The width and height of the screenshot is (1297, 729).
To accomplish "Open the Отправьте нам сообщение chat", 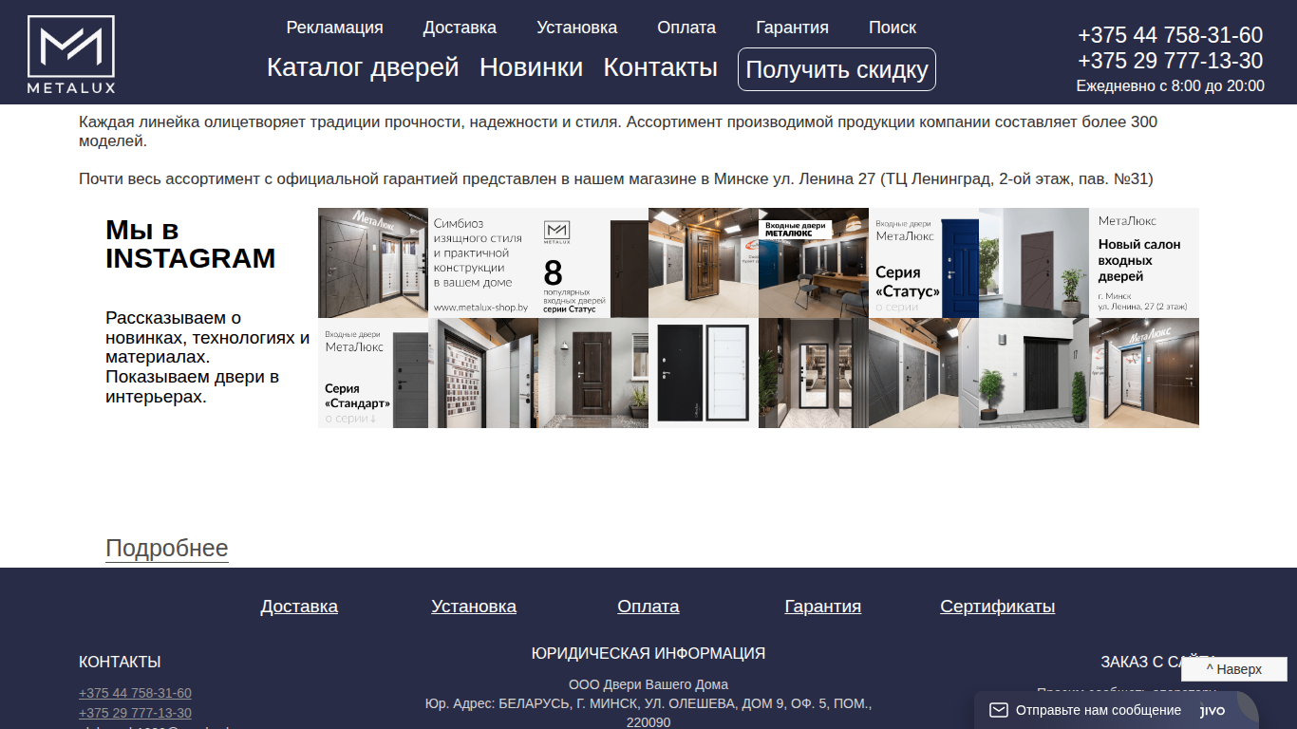I will point(1099,710).
